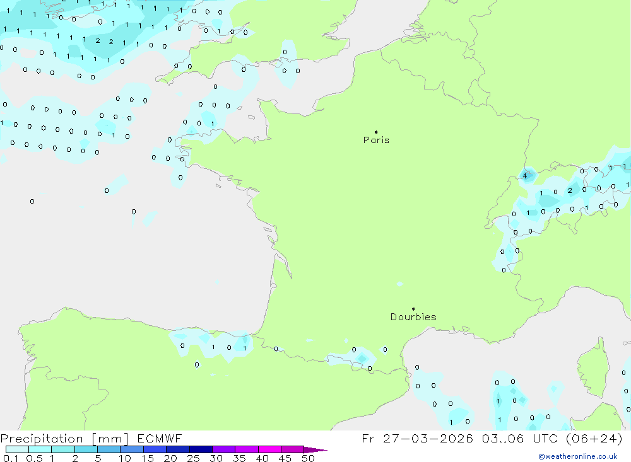The height and width of the screenshot is (462, 631).
Task: Click the ECMWF model name text
Action: (x=160, y=438)
